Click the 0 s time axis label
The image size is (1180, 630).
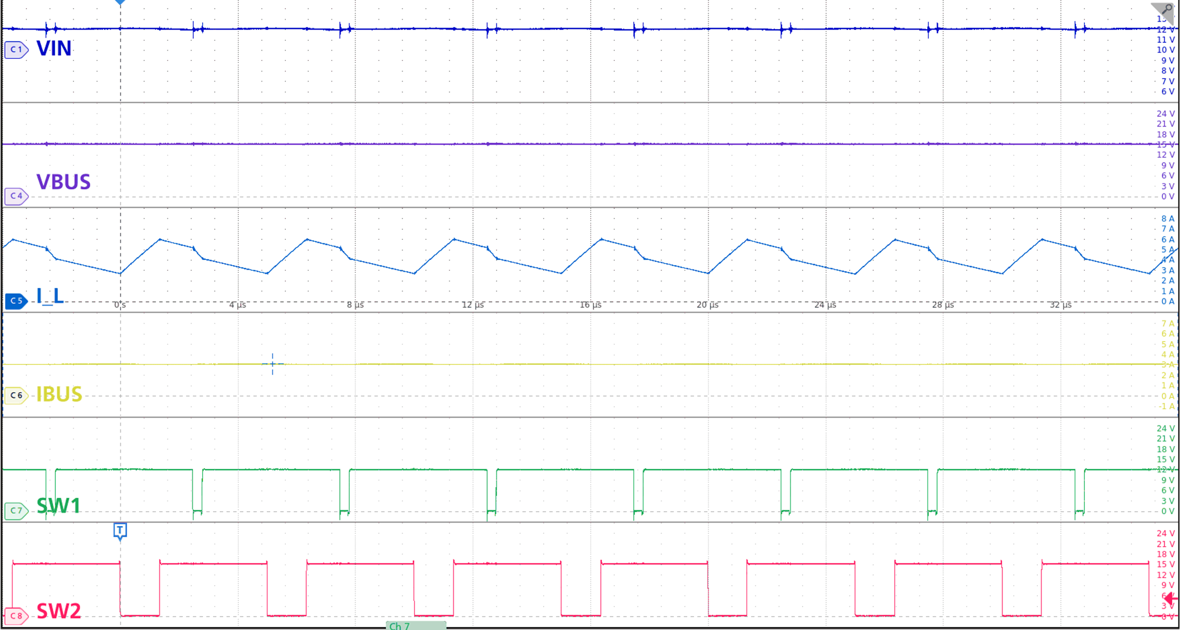tap(120, 305)
